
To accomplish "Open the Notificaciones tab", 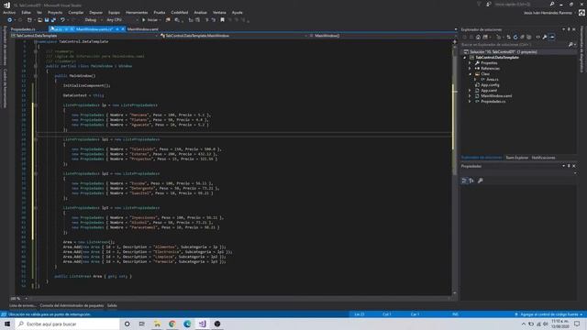I will (544, 158).
